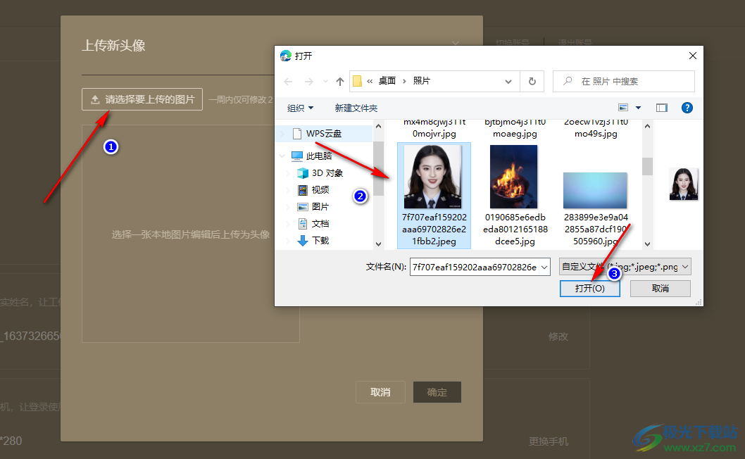Click 请选择要上传的图片 upload button
Screen dimensions: 745x459
point(142,99)
